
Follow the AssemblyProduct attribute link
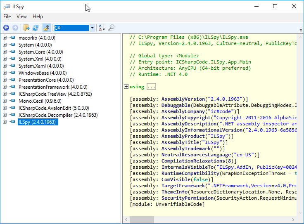click(x=183, y=136)
